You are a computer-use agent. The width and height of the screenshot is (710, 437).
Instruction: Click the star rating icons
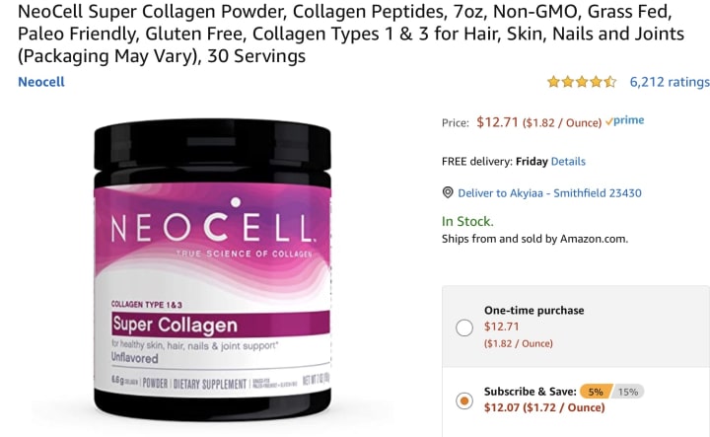click(x=582, y=82)
